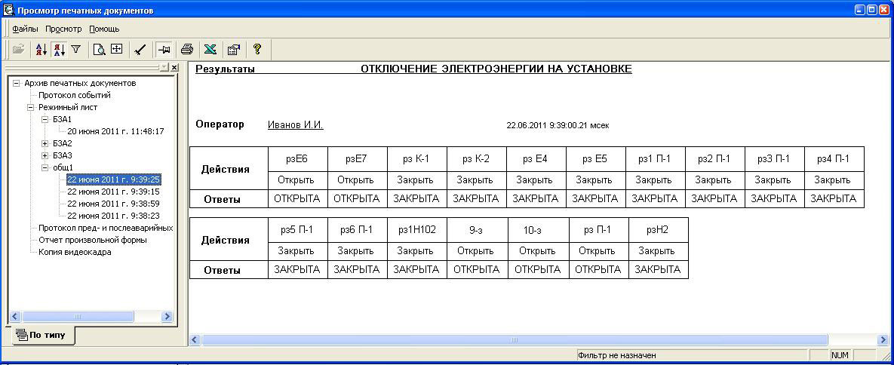This screenshot has height=365, width=894.
Task: Select Режимный лист tree item
Action: coord(68,107)
